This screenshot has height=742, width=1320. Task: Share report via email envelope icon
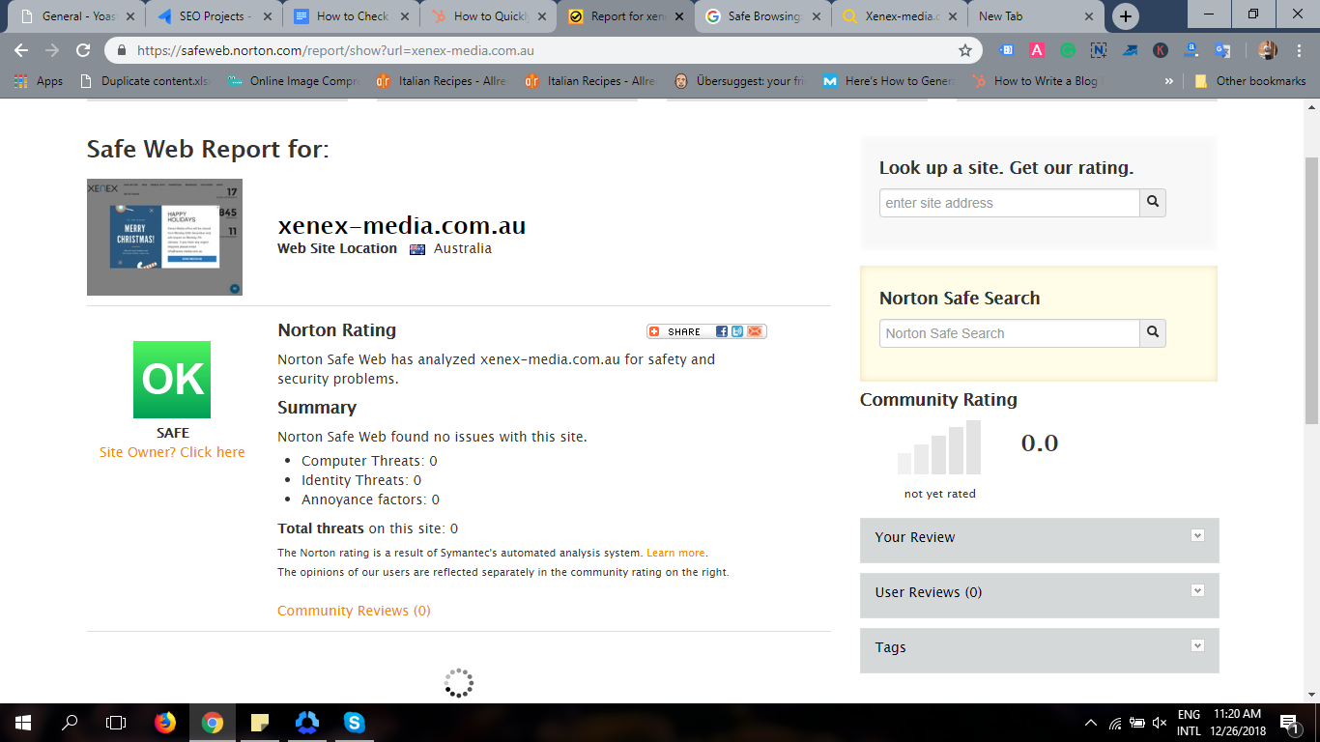[755, 331]
